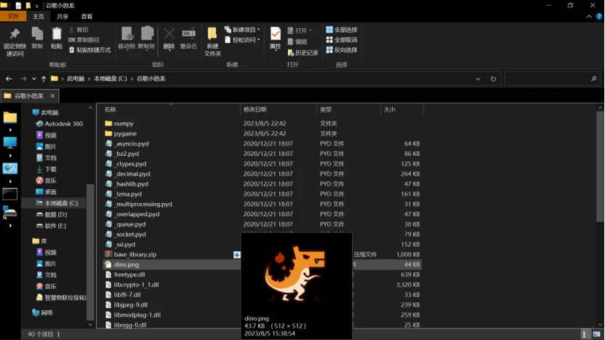
Task: Open the address bar history dropdown
Action: pyautogui.click(x=478, y=79)
